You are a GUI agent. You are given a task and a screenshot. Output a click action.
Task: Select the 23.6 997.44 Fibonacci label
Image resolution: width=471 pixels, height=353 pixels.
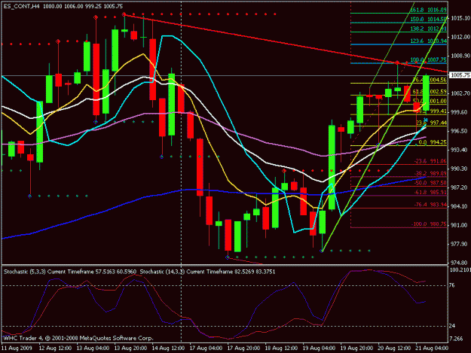(431, 123)
